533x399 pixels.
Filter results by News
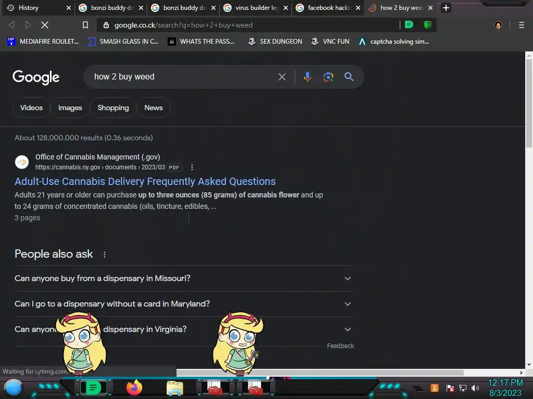pyautogui.click(x=154, y=108)
